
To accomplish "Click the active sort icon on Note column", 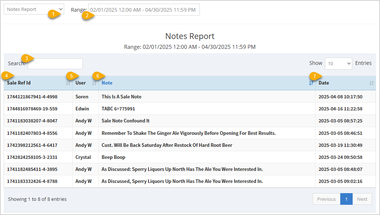I will (311, 83).
